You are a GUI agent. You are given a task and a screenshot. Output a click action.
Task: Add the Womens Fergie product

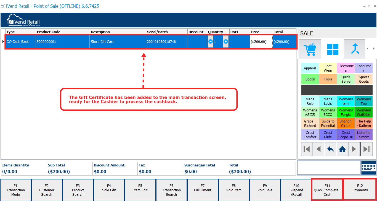[346, 112]
